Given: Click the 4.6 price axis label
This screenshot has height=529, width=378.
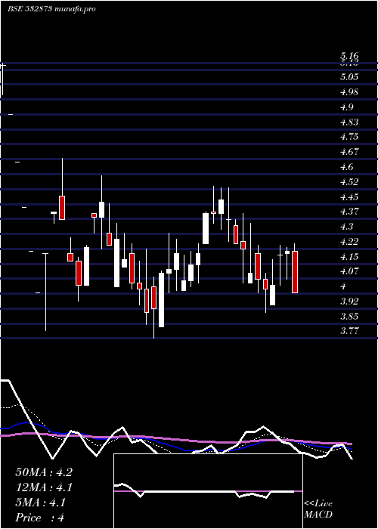Looking at the screenshot, I should [x=347, y=167].
